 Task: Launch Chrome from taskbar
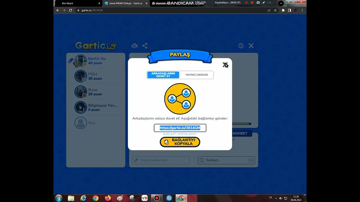click(96, 198)
